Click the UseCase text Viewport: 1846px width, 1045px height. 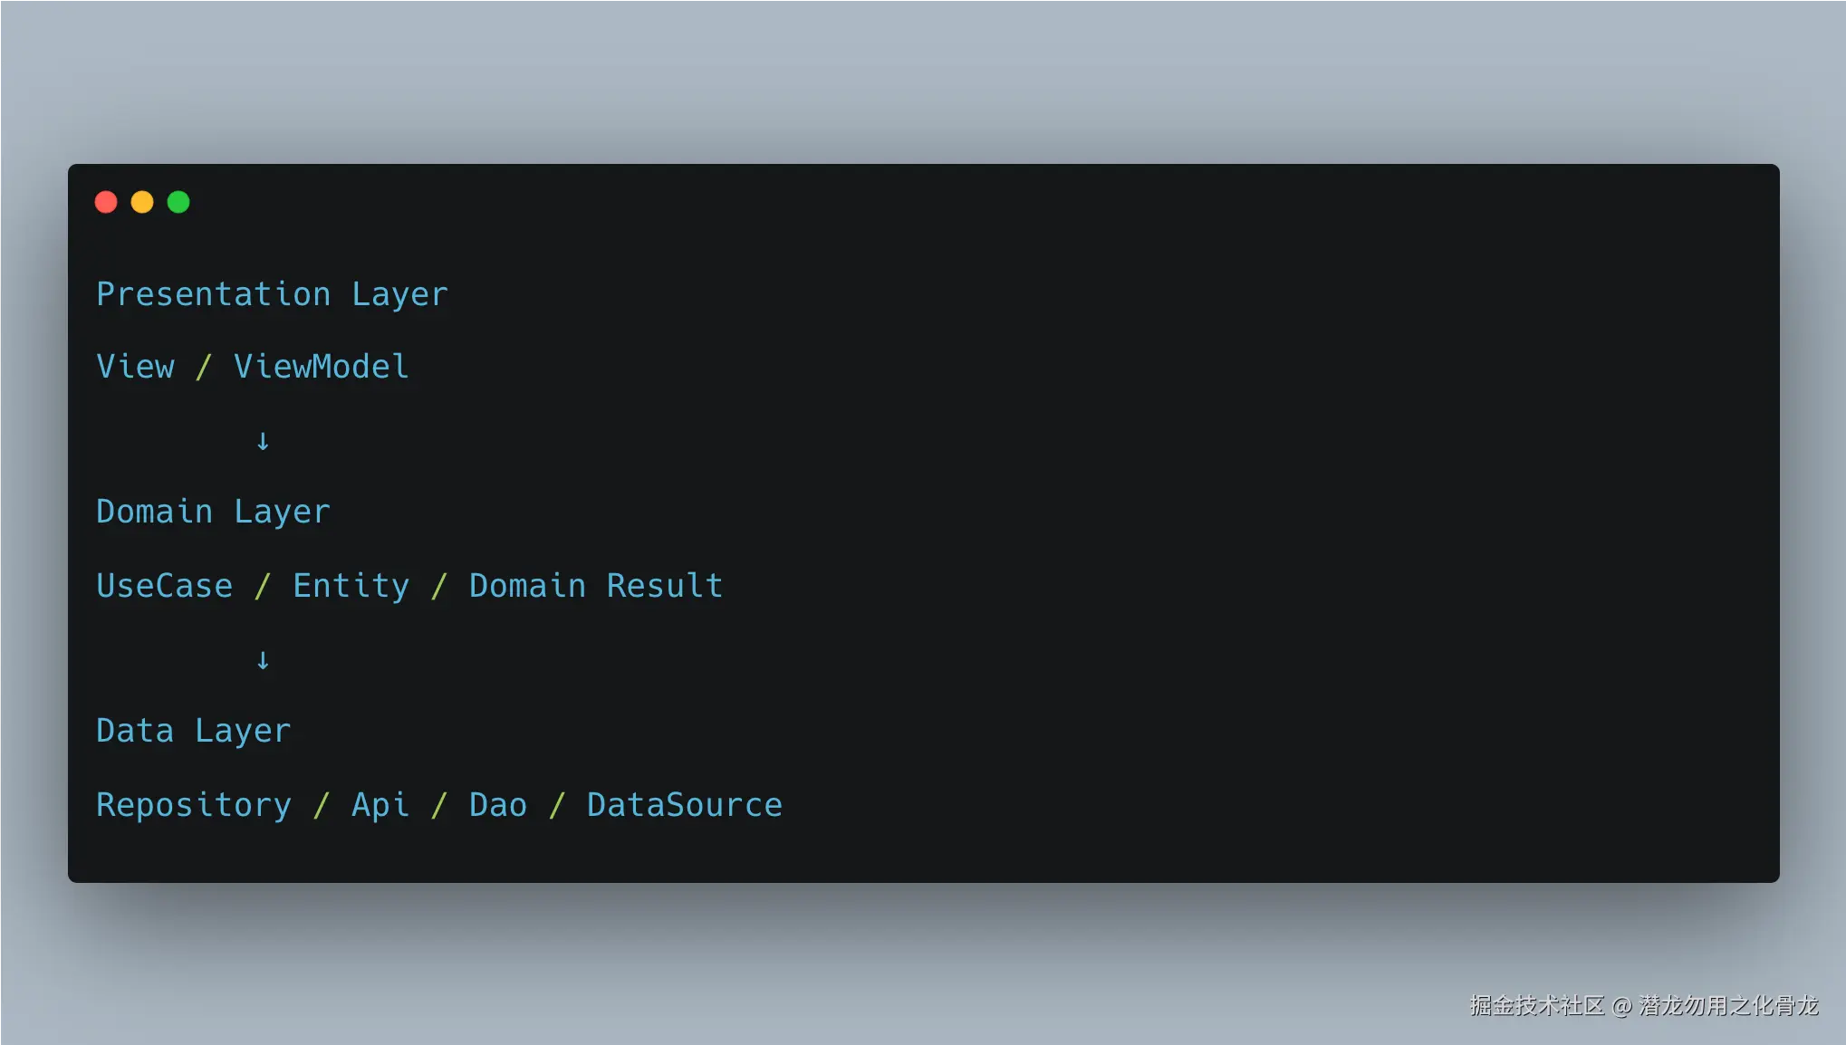click(x=165, y=586)
